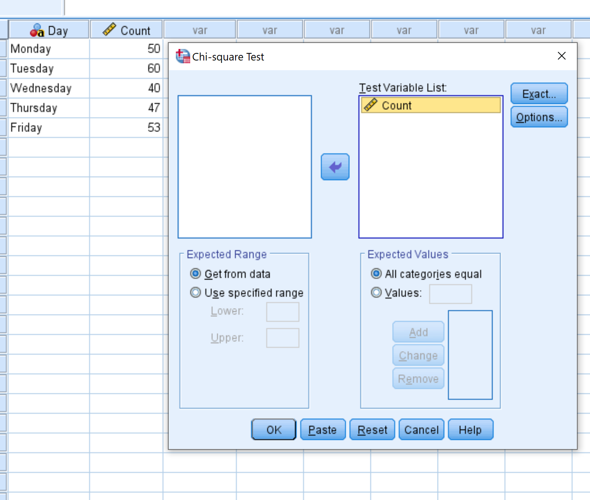
Task: Click the count value 50
Action: coord(126,49)
